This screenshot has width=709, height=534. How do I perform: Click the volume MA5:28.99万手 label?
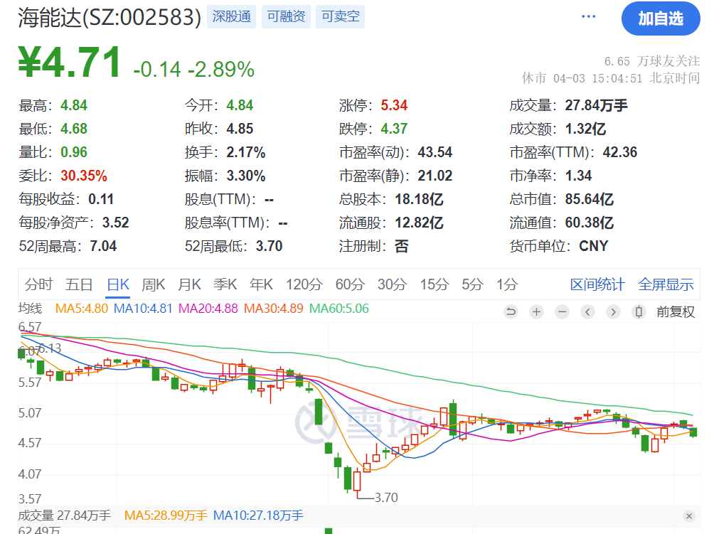(x=166, y=516)
